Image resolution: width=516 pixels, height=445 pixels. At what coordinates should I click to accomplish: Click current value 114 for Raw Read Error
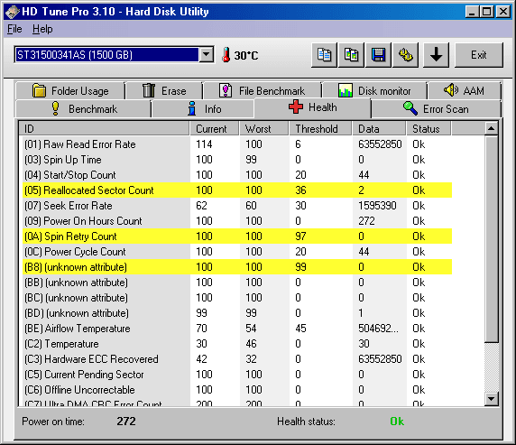(204, 144)
